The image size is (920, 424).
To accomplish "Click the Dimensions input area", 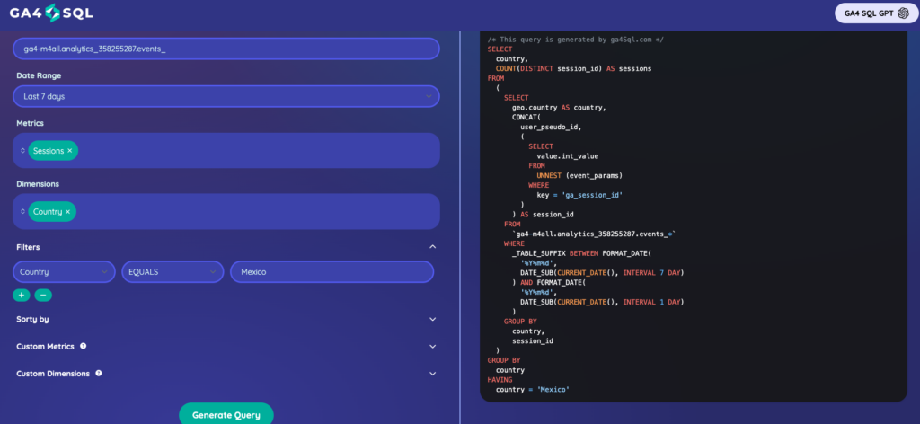I will tap(226, 212).
